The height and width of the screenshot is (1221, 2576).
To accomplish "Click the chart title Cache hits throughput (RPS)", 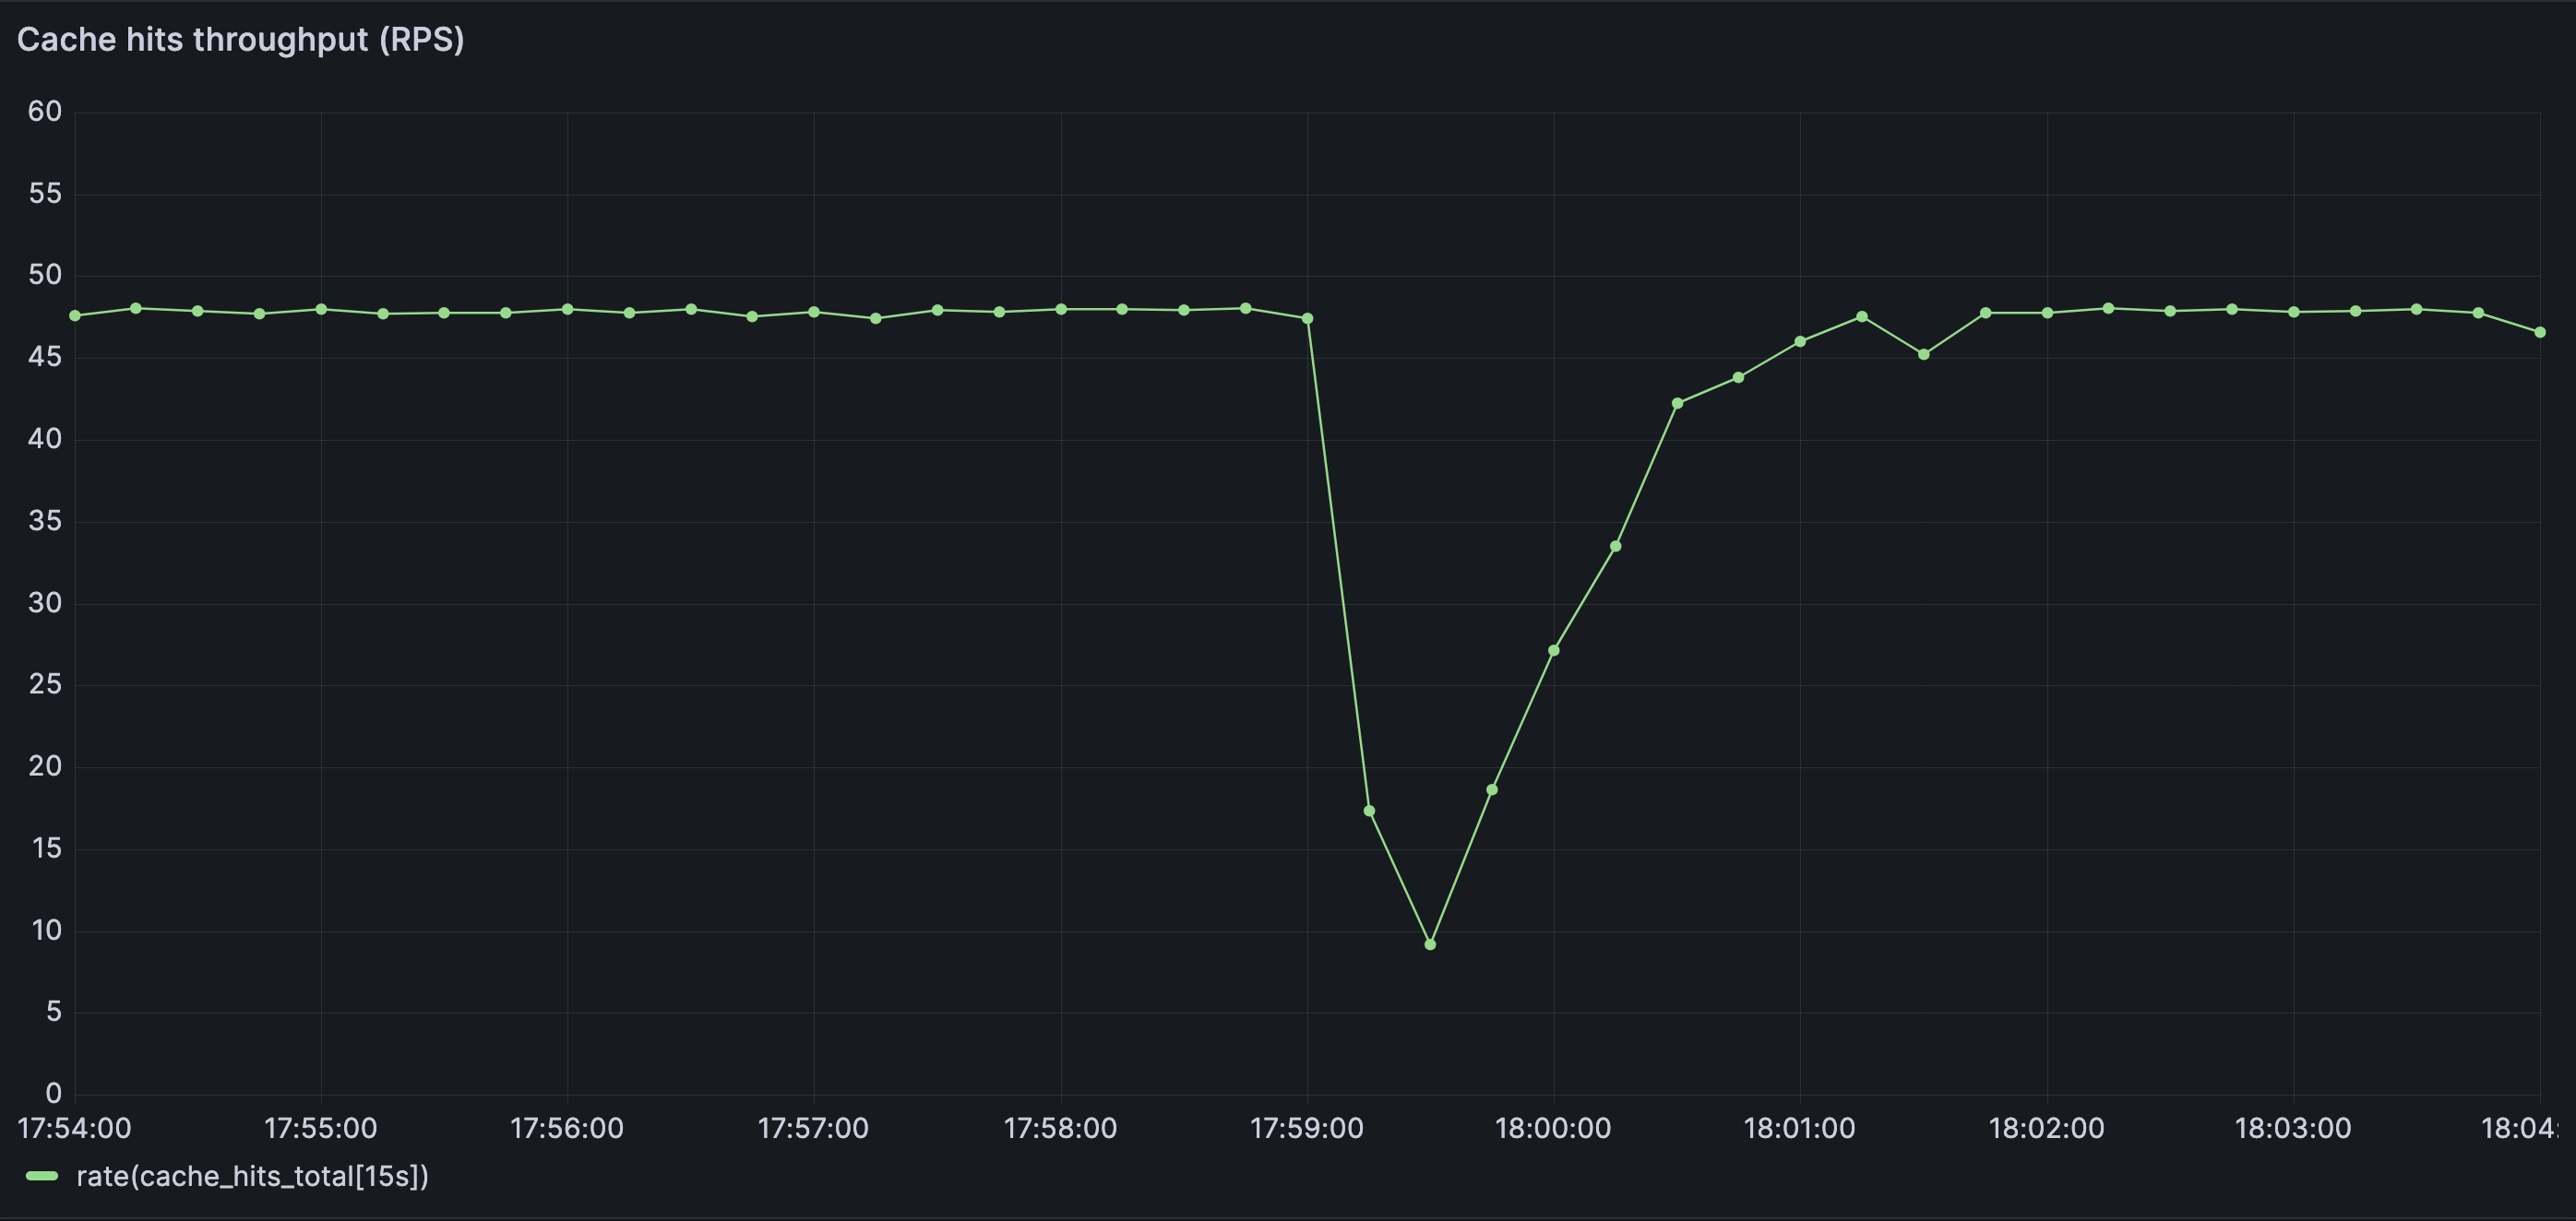I will tap(240, 39).
